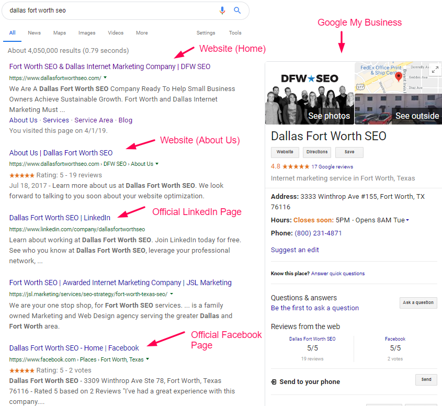Click the send-to-phone icon

[x=274, y=382]
